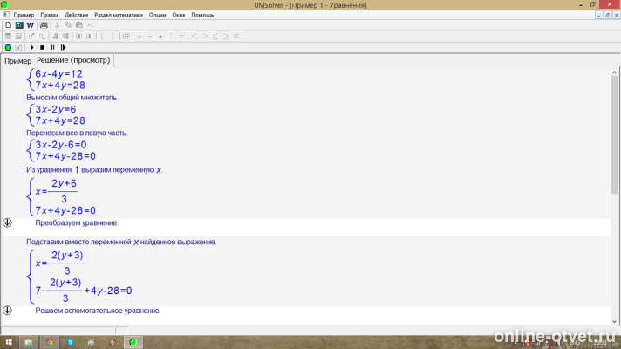Image resolution: width=621 pixels, height=349 pixels.
Task: Click text 'Выносим общий множитель.'
Action: tap(72, 98)
